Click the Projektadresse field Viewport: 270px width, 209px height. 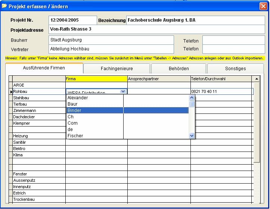tap(156, 29)
